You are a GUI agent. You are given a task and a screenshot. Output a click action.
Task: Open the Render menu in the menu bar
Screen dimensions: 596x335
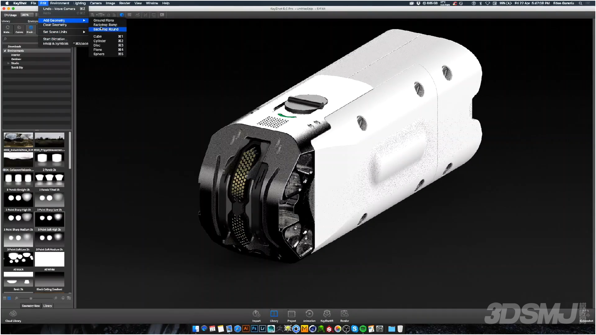(x=125, y=3)
